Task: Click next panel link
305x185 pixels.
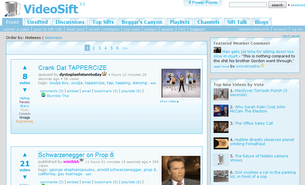Action: [x=291, y=36]
